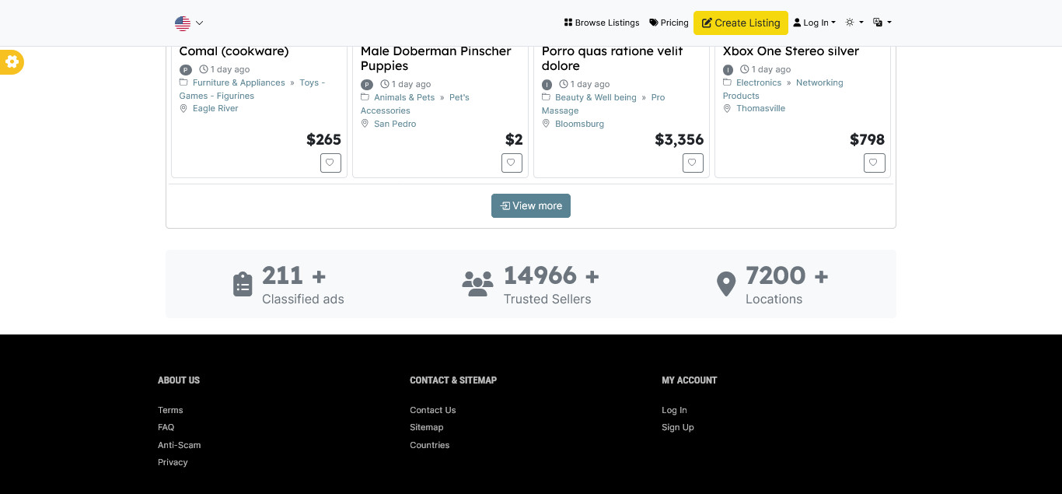Open the Xbox One Stereo silver listing
The image size is (1062, 494).
pyautogui.click(x=791, y=51)
